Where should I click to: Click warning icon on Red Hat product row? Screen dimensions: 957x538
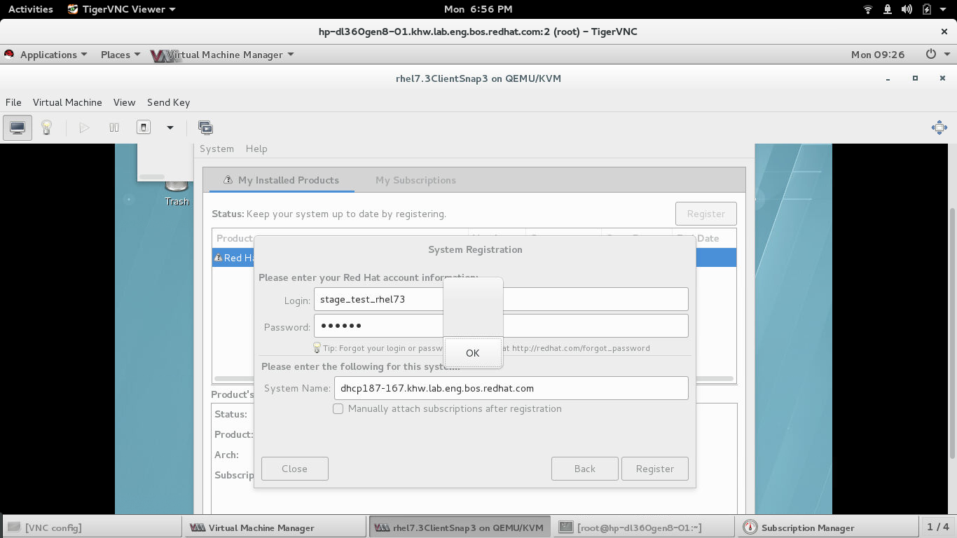coord(218,258)
